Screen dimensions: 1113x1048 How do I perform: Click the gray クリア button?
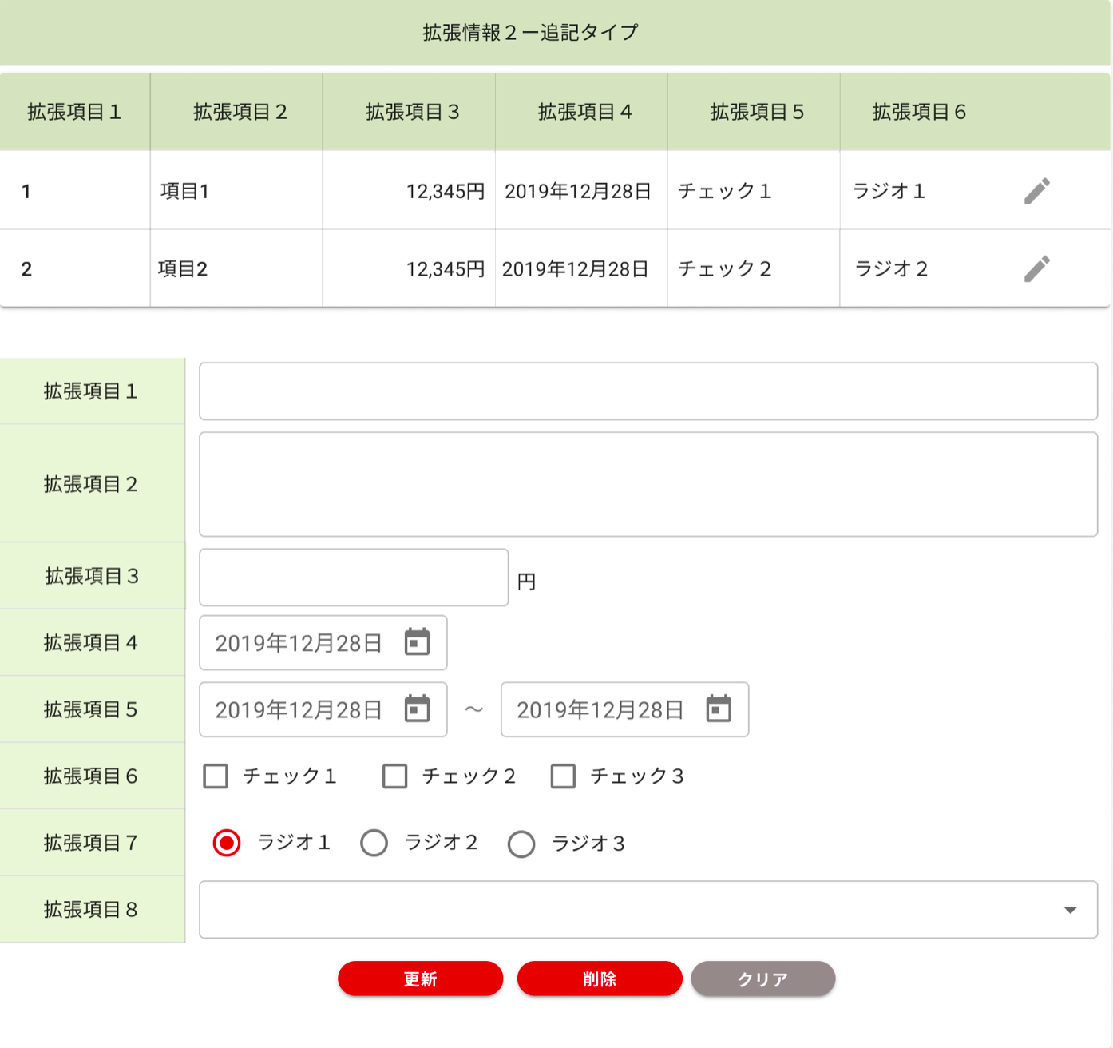762,979
